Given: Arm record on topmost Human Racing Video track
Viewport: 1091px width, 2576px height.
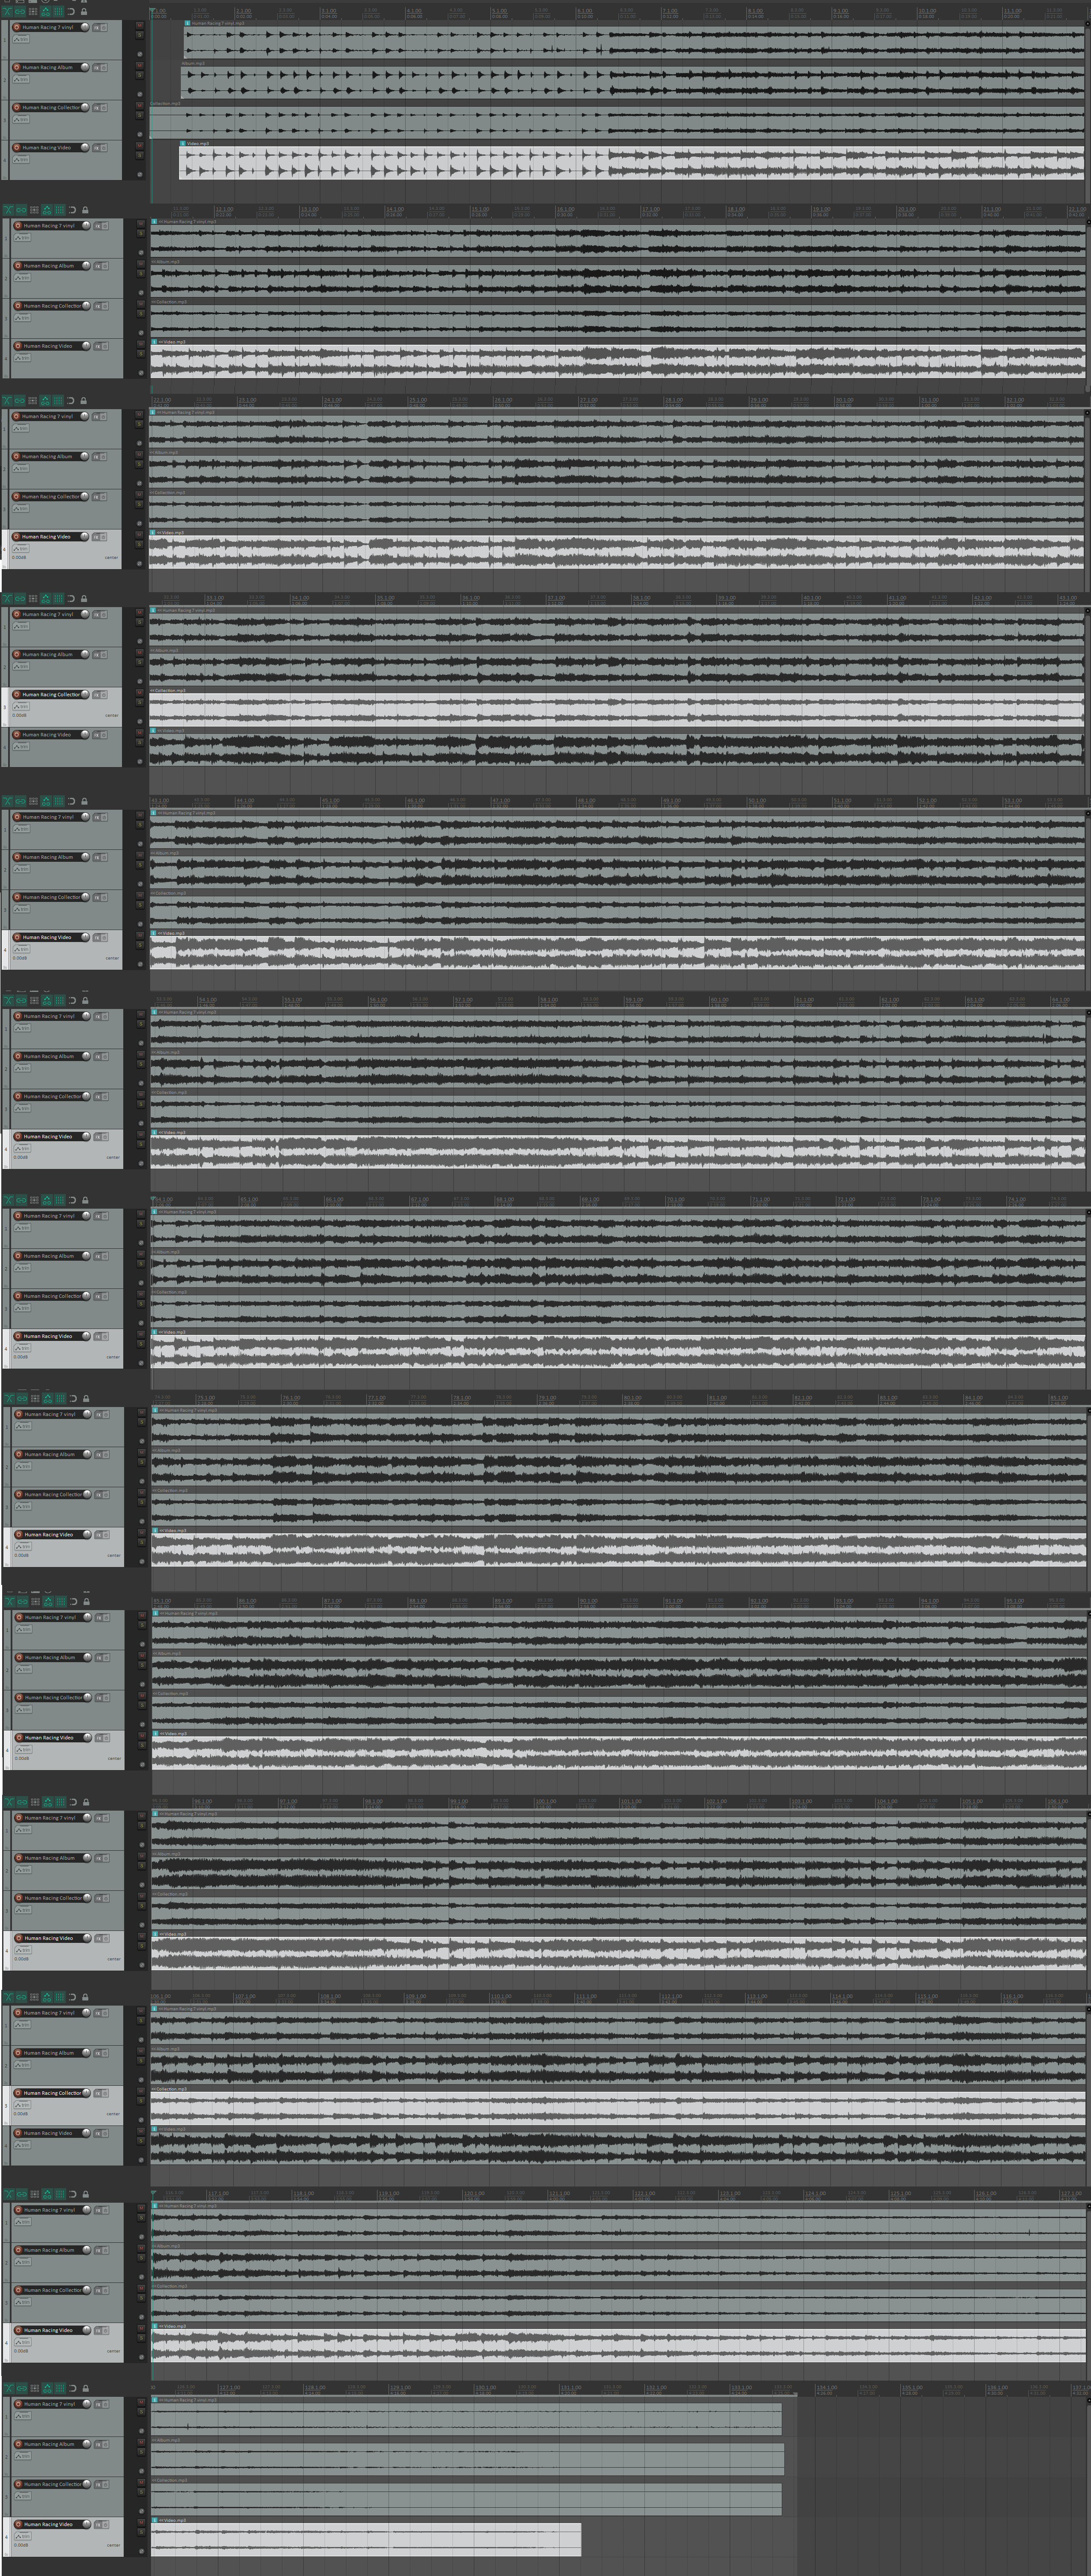Looking at the screenshot, I should (17, 148).
